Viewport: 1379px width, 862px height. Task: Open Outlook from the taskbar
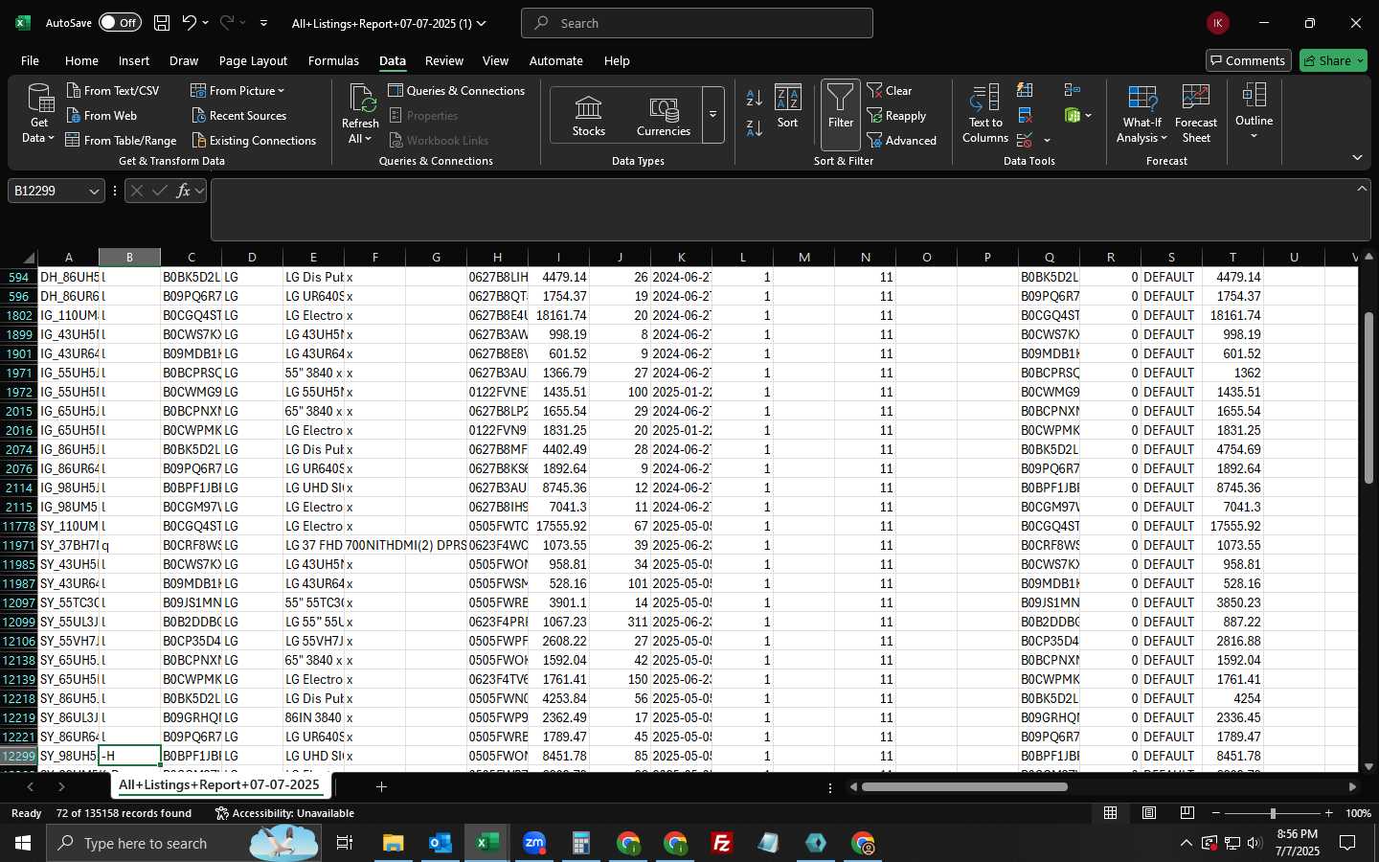pyautogui.click(x=440, y=843)
